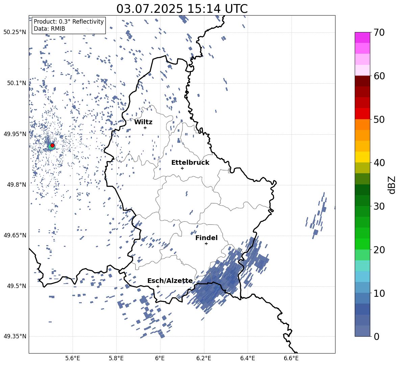The image size is (400, 365).
Task: Click the 50.25°N latitude label
Action: pyautogui.click(x=15, y=32)
